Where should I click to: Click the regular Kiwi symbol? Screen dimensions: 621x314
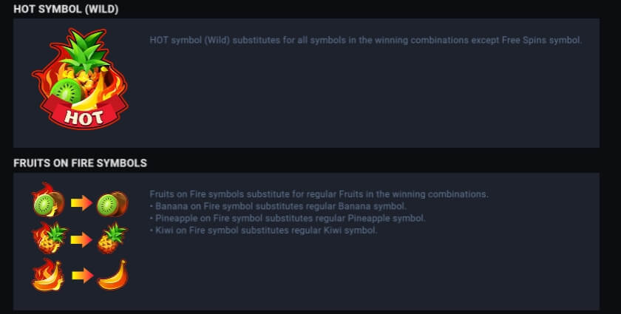(112, 204)
